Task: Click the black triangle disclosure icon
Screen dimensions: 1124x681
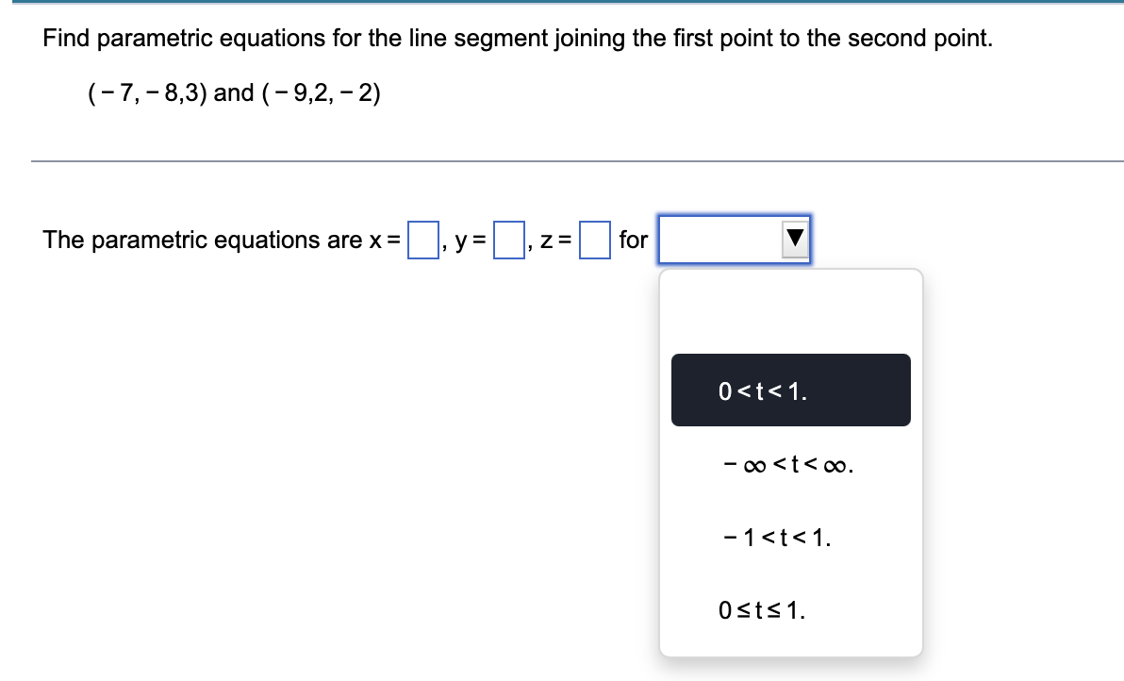Action: tap(794, 240)
